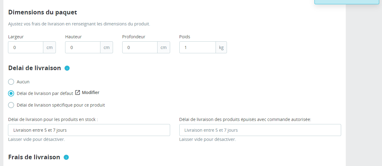Click the Dimensions du paquet heading
This screenshot has width=382, height=166.
[43, 12]
